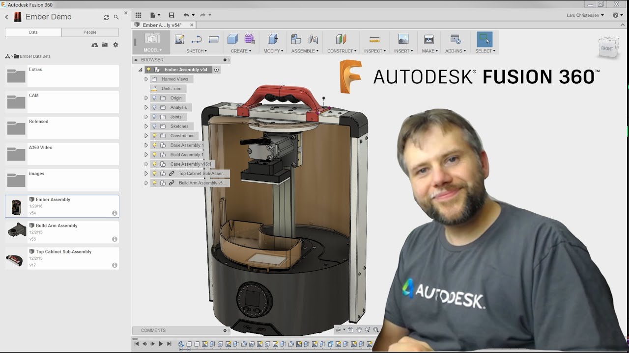629x353 pixels.
Task: Click the Redo arrow
Action: click(x=202, y=15)
